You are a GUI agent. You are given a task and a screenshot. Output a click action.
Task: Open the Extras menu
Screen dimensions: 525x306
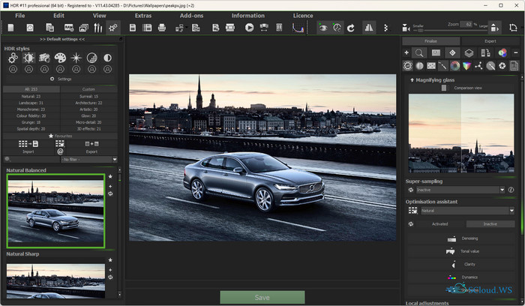click(x=142, y=15)
